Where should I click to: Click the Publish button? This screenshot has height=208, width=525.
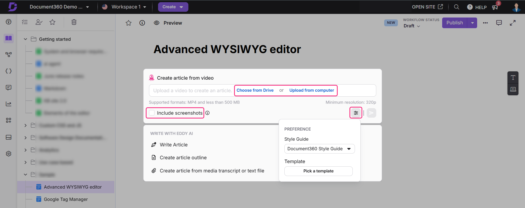[x=455, y=23]
